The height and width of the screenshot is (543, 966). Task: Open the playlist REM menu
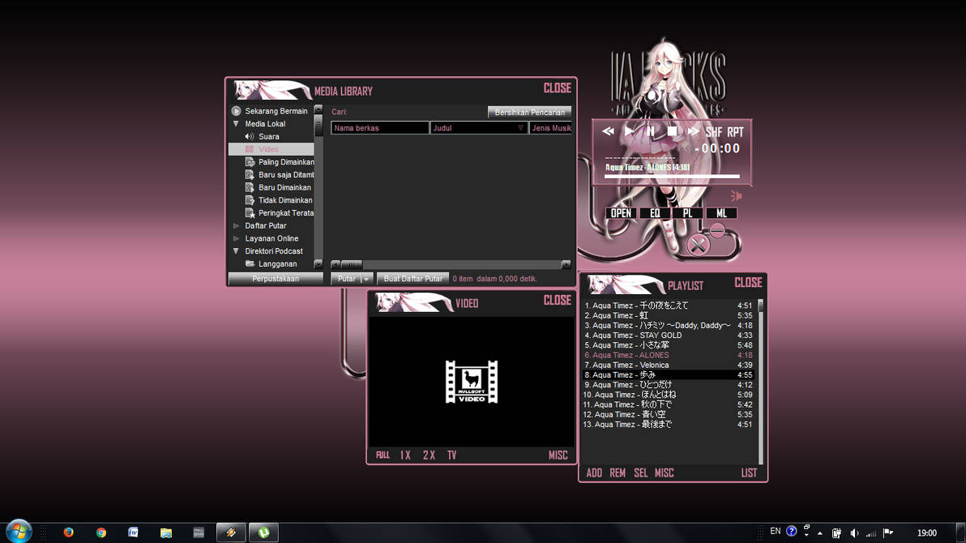tap(618, 472)
